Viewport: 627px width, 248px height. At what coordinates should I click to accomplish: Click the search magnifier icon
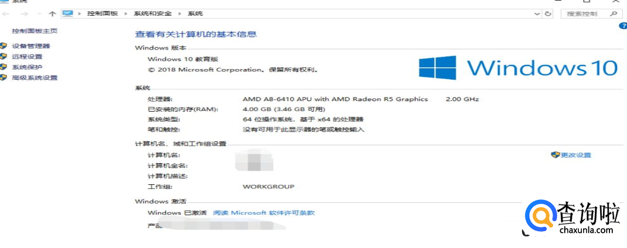pyautogui.click(x=614, y=13)
